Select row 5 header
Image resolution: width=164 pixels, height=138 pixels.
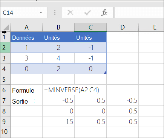[5, 79]
